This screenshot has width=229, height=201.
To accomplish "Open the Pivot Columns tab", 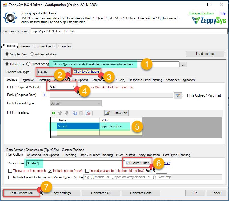I will (126, 155).
